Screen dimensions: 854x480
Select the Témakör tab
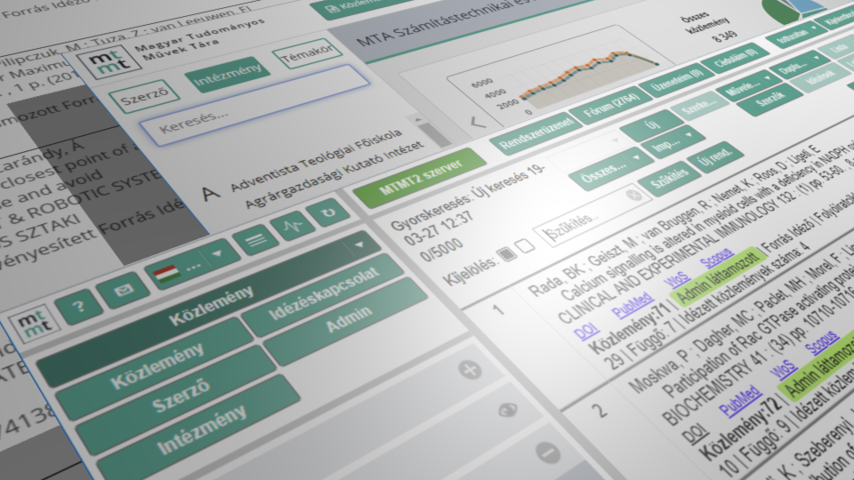pos(308,52)
